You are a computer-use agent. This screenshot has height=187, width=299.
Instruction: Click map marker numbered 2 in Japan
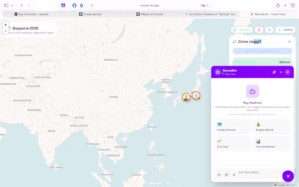pyautogui.click(x=186, y=97)
